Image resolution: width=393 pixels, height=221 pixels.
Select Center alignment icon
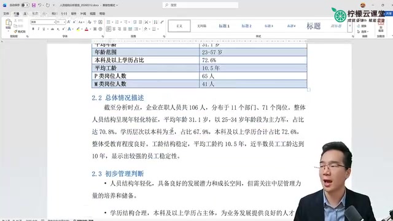point(114,29)
